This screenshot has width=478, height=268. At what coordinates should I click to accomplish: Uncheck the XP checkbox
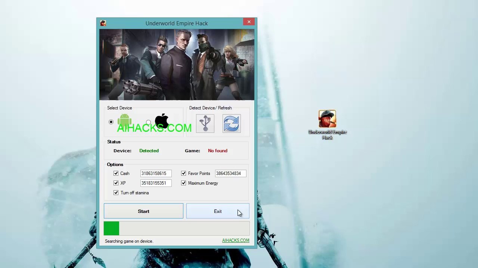coord(116,183)
